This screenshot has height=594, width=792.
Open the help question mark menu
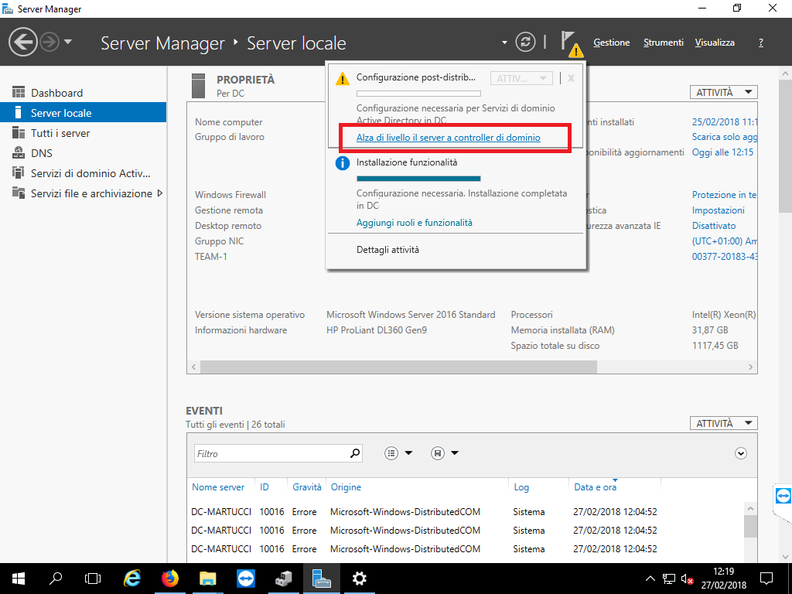click(761, 43)
